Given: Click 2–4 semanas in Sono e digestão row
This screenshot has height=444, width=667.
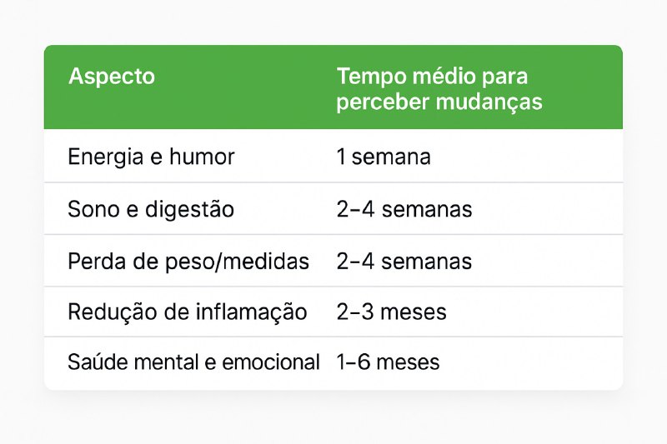Looking at the screenshot, I should point(404,209).
